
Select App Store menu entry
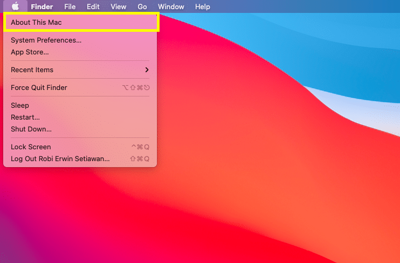(x=80, y=52)
